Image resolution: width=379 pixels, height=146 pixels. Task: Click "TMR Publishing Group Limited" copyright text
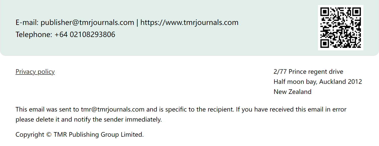[x=98, y=135]
